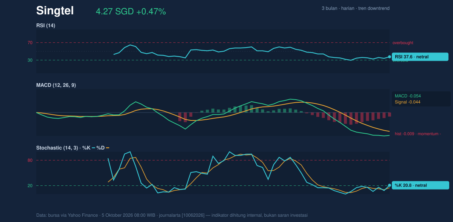Click the %K 20.8 netral value tag
This screenshot has height=222, width=453.
(421, 185)
